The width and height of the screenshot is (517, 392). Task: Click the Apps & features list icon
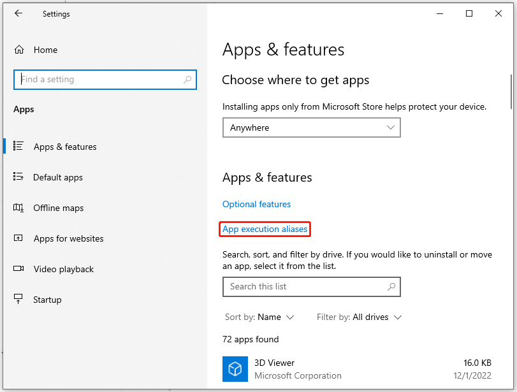pos(18,146)
